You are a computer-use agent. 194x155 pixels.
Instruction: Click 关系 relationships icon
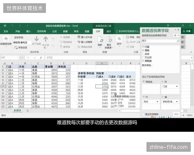click(x=128, y=47)
